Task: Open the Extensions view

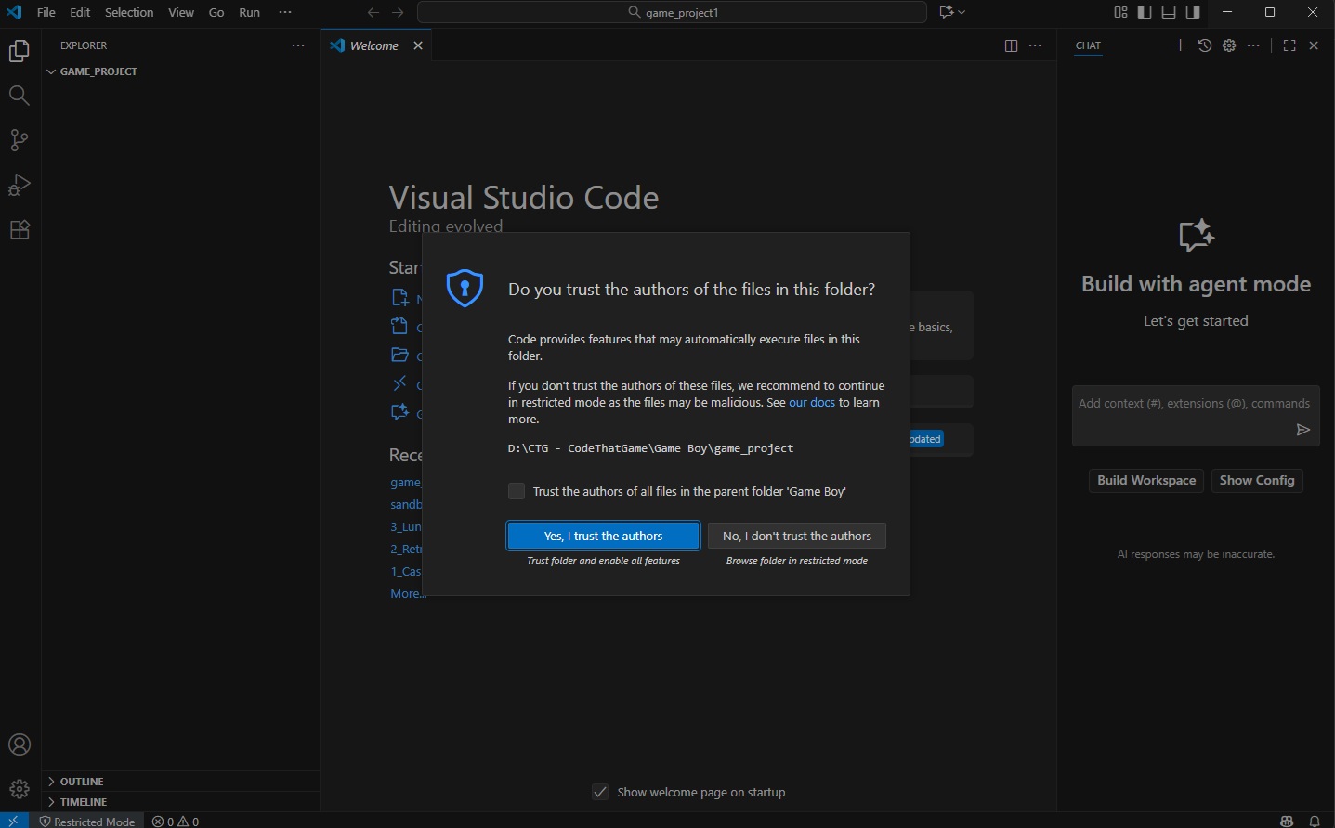Action: tap(20, 229)
